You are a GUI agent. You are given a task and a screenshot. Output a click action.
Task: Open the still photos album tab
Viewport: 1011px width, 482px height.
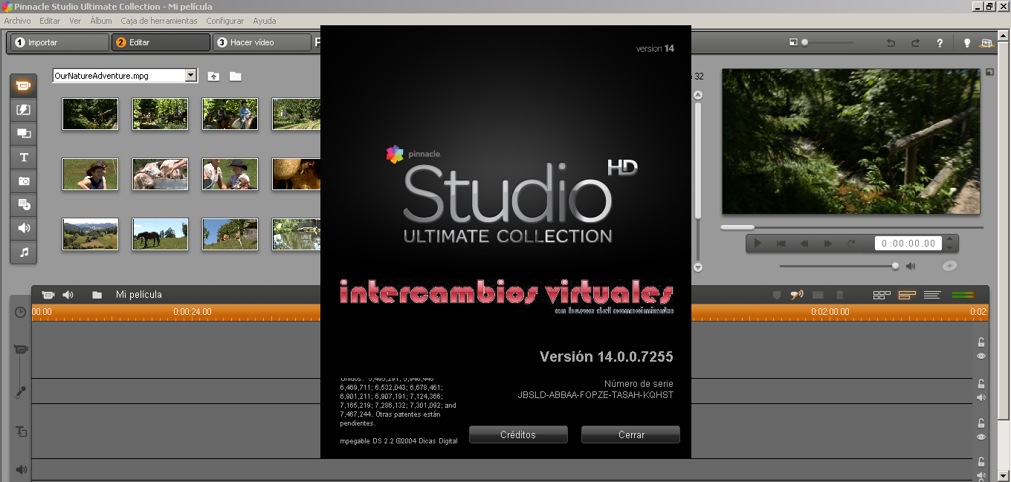click(24, 181)
